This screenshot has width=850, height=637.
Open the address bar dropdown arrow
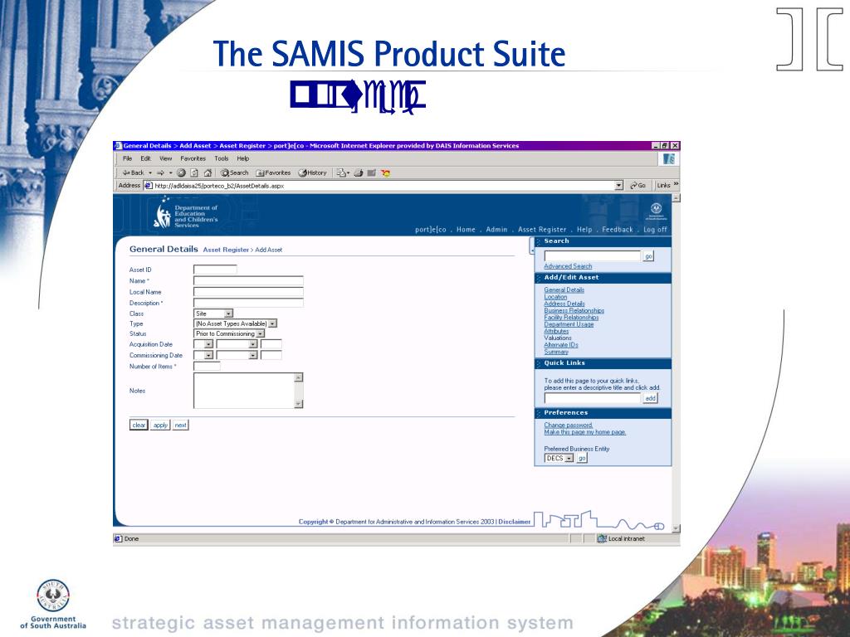pos(619,185)
